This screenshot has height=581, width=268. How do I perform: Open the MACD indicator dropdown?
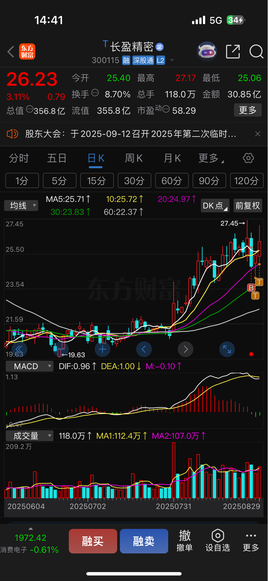click(30, 366)
